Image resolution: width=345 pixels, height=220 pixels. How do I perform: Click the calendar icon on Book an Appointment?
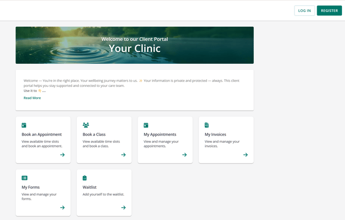[x=24, y=125]
